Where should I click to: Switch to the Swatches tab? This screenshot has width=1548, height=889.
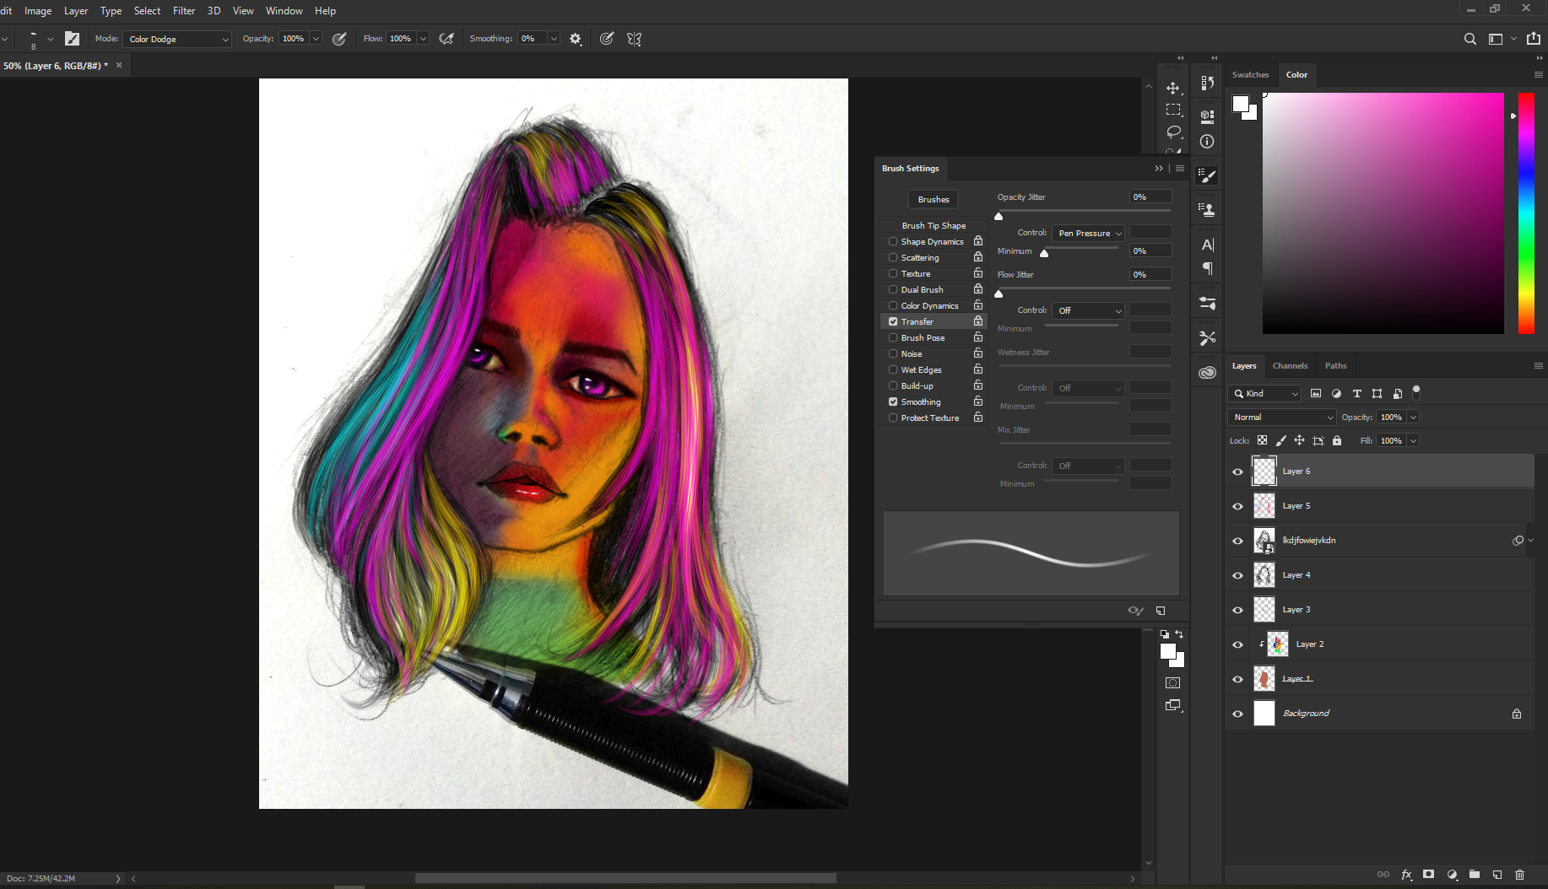1250,74
